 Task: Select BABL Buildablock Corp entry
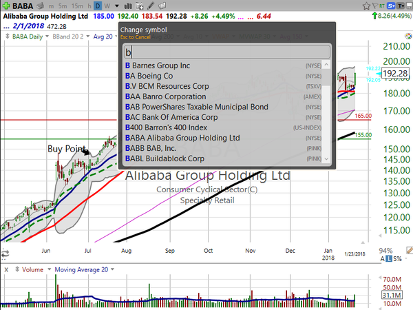(223, 158)
